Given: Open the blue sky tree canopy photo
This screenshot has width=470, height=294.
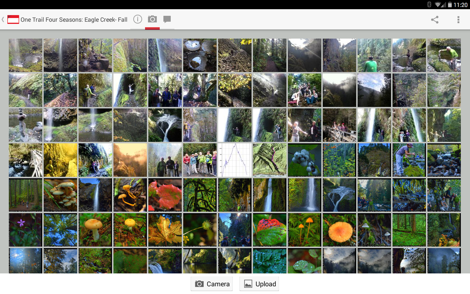Looking at the screenshot, I should pos(61,230).
